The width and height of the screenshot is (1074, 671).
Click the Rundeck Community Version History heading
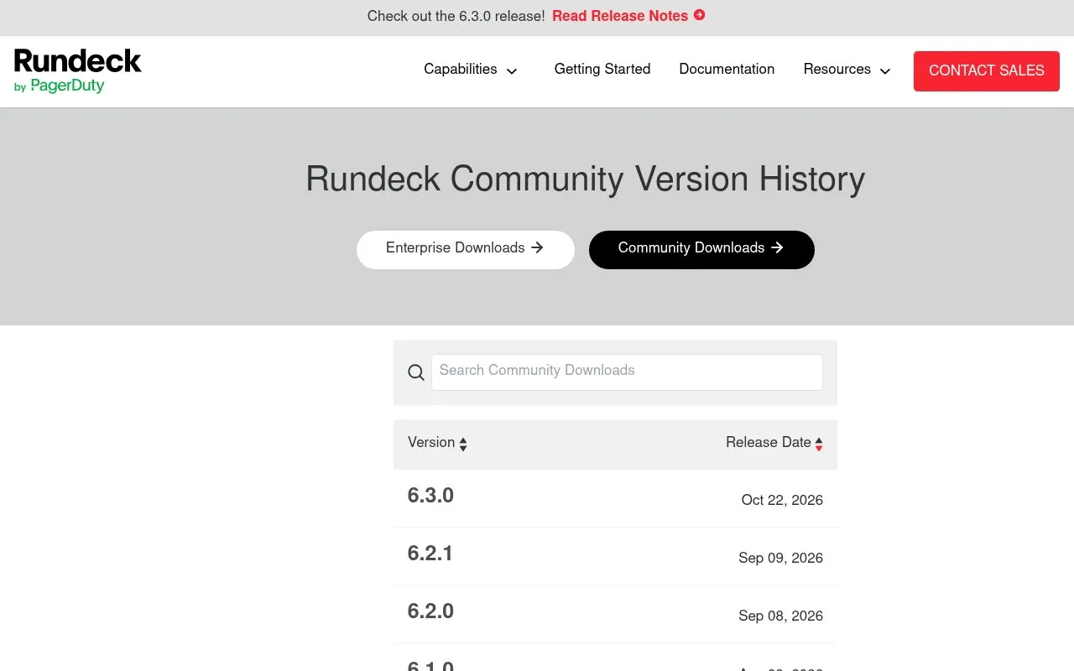pos(586,179)
